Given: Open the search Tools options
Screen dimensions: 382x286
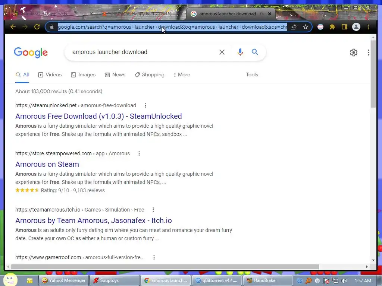Looking at the screenshot, I should point(252,74).
